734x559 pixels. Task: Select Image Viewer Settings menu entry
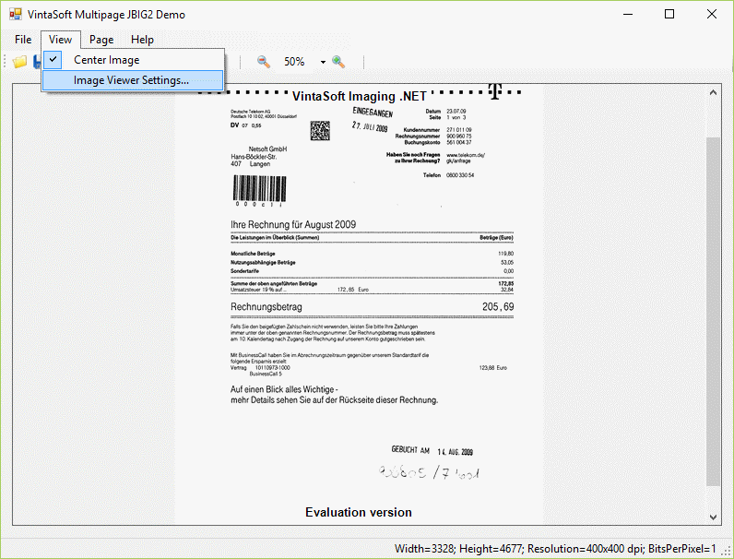click(131, 80)
